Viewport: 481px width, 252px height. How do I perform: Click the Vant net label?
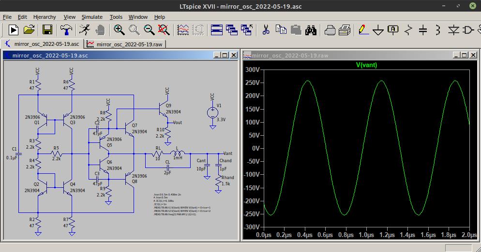227,154
